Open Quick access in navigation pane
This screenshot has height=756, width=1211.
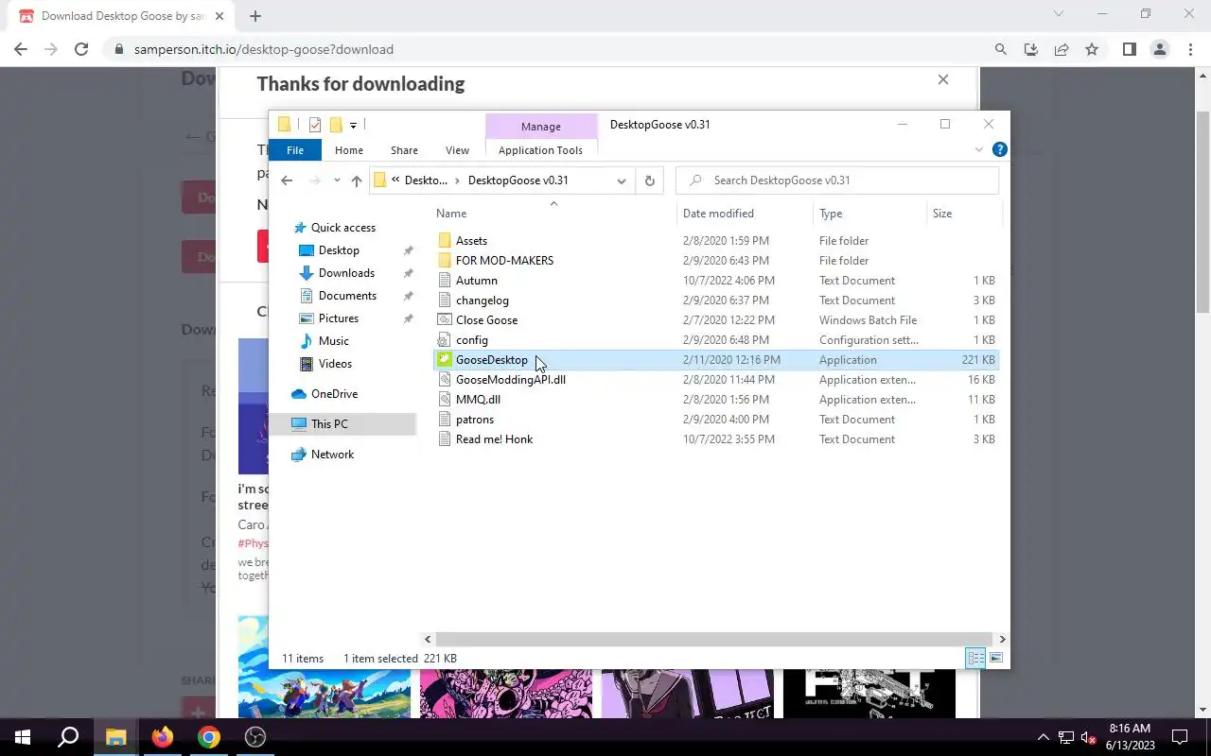tap(342, 228)
